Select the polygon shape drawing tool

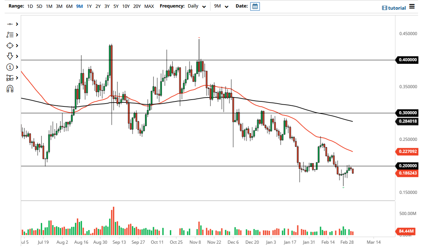[10, 46]
